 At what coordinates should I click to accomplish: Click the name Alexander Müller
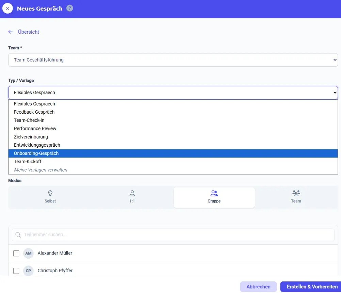point(55,253)
